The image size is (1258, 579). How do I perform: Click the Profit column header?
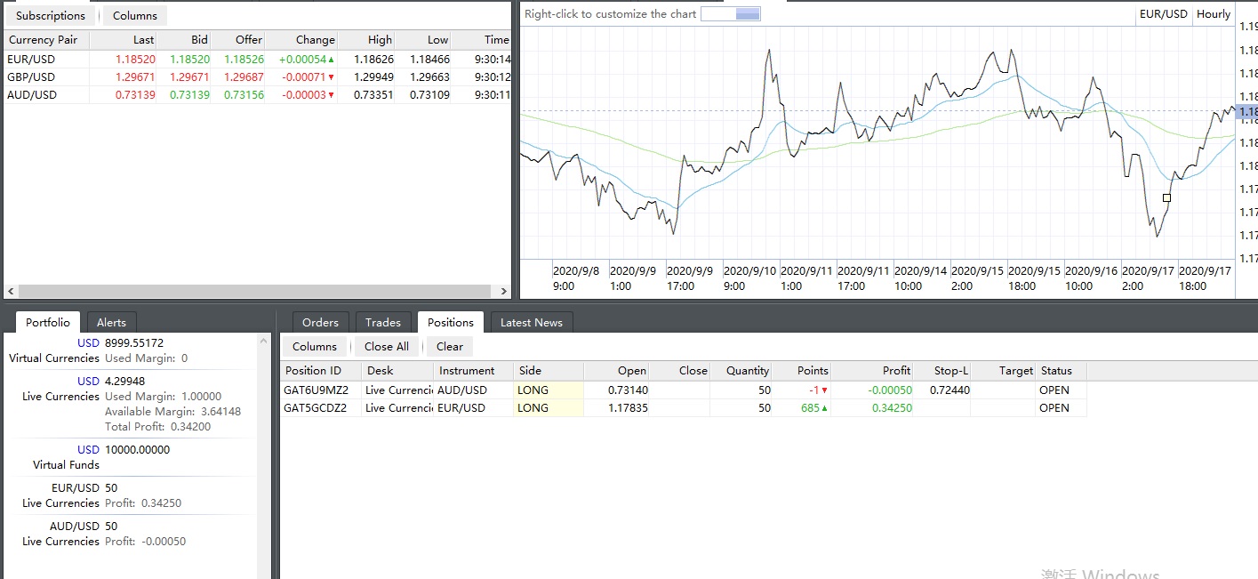click(872, 371)
